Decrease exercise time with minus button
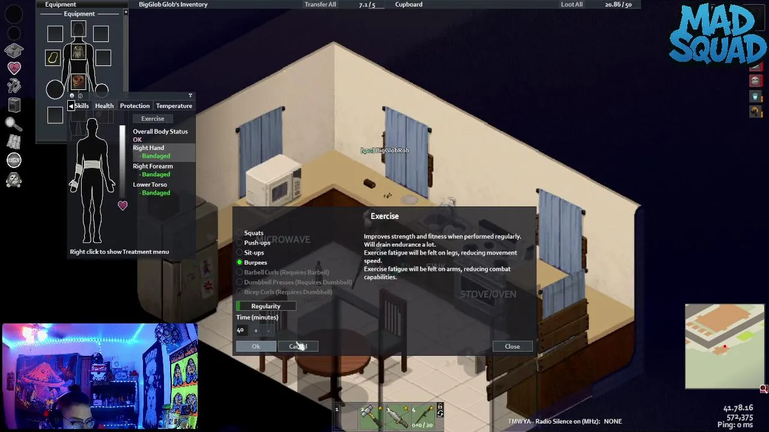Viewport: 769px width, 432px height. [x=269, y=331]
